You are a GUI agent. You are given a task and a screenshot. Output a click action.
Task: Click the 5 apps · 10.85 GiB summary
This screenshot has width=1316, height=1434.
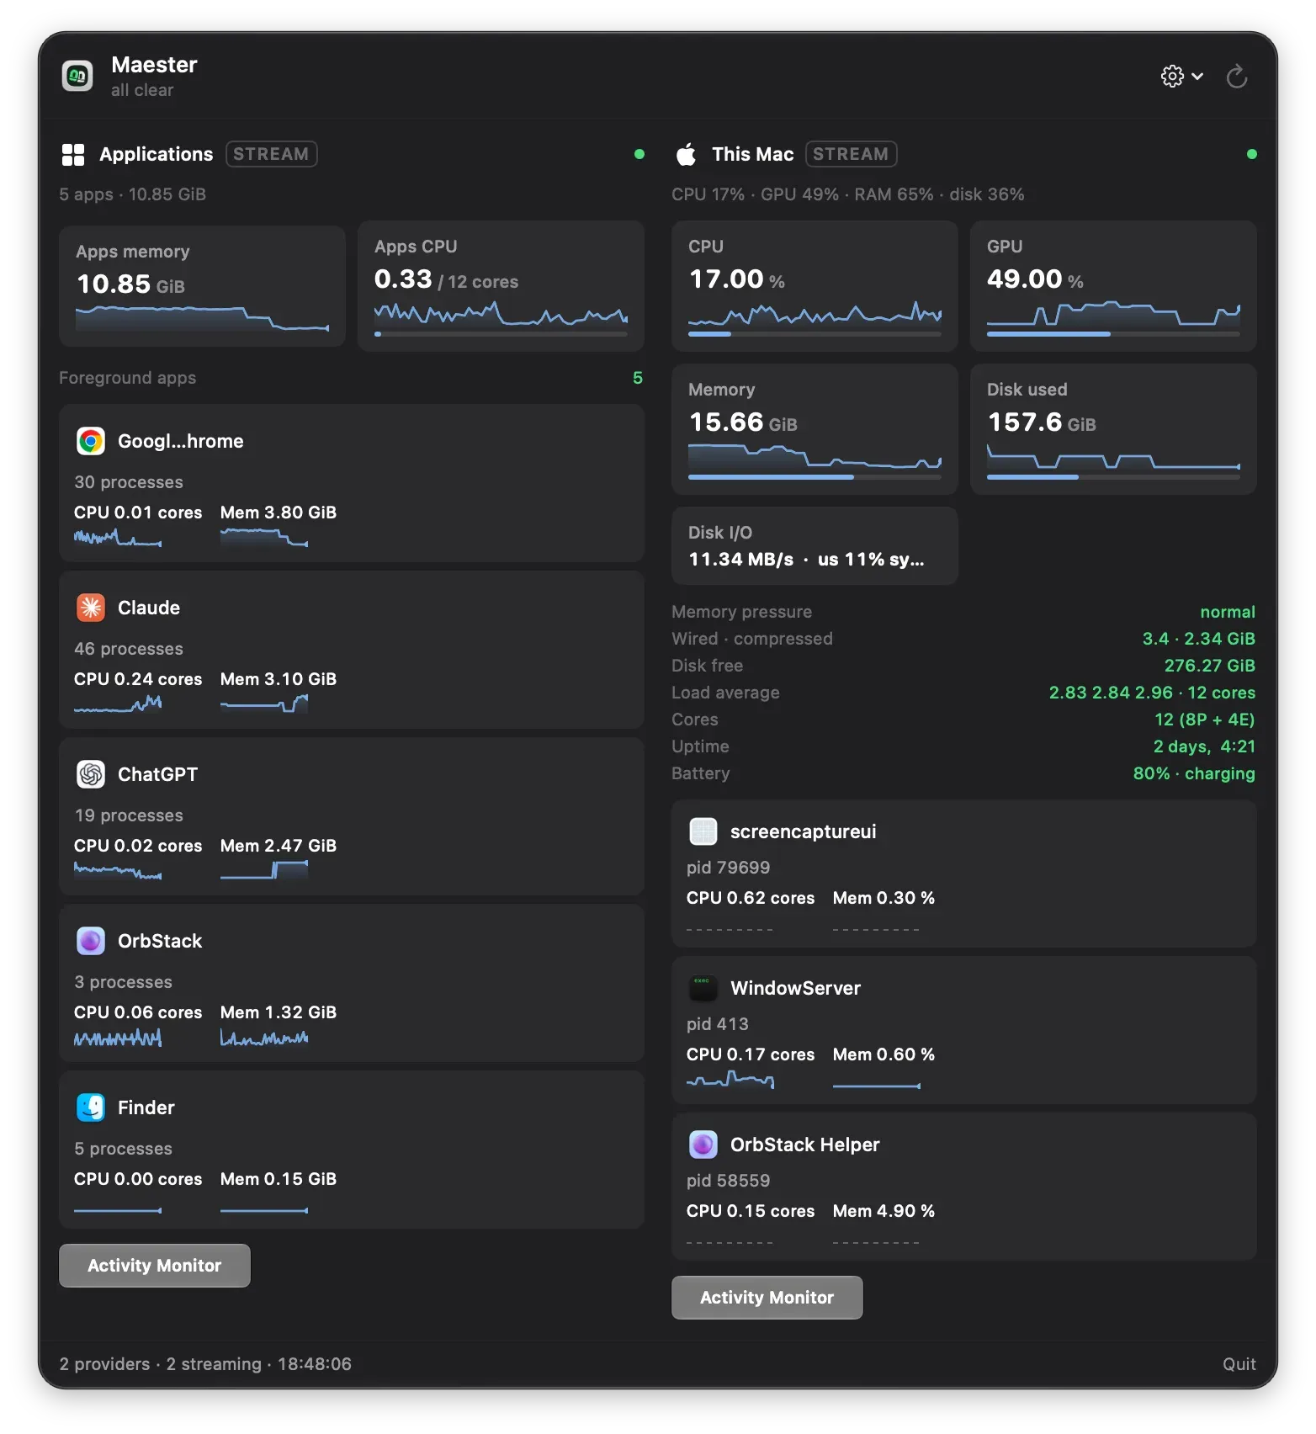tap(133, 194)
